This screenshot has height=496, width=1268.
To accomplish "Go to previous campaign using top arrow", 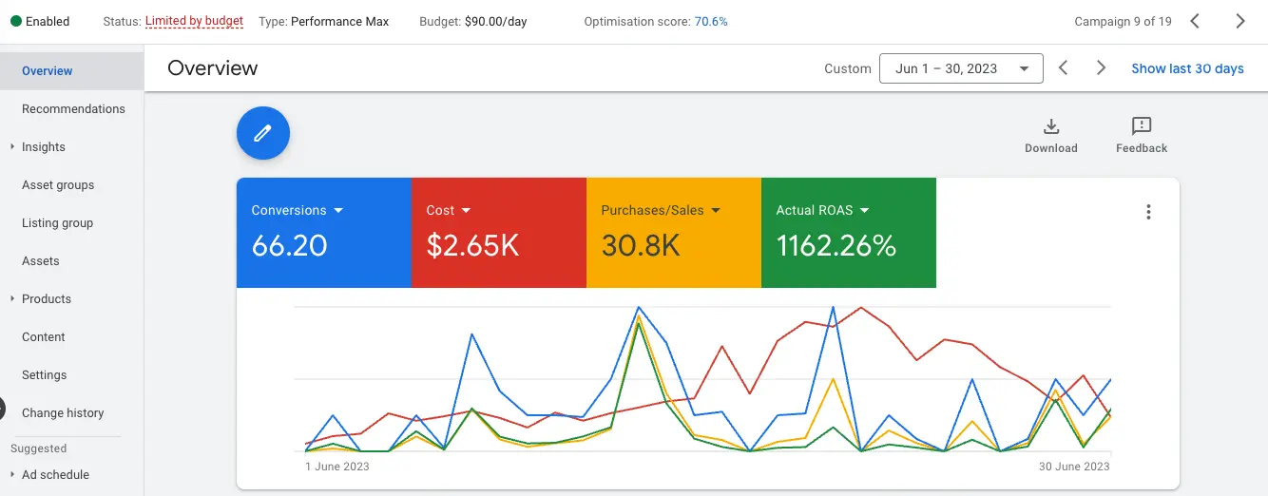I will click(1196, 21).
